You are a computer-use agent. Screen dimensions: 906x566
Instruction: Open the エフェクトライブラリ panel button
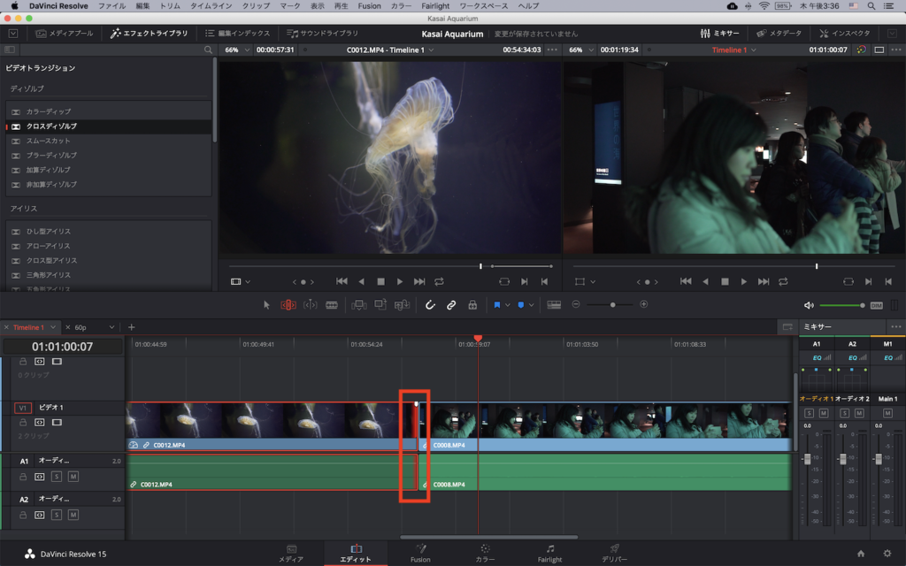pos(149,34)
